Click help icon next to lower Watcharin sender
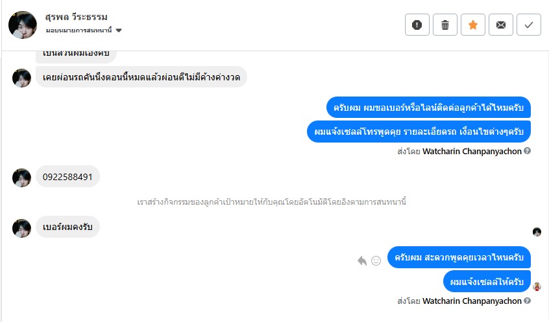This screenshot has height=322, width=549. coord(528,301)
